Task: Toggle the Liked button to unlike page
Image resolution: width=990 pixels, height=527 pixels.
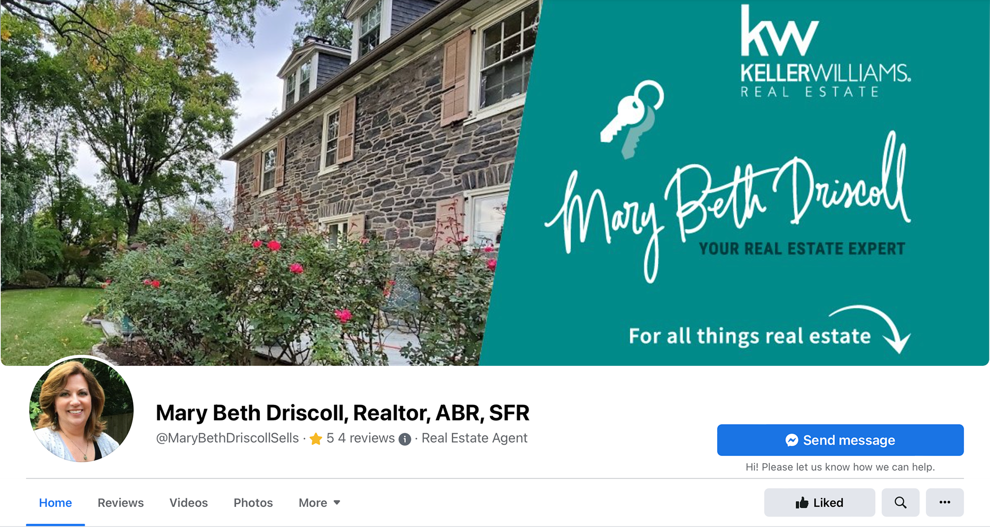Action: pyautogui.click(x=819, y=502)
